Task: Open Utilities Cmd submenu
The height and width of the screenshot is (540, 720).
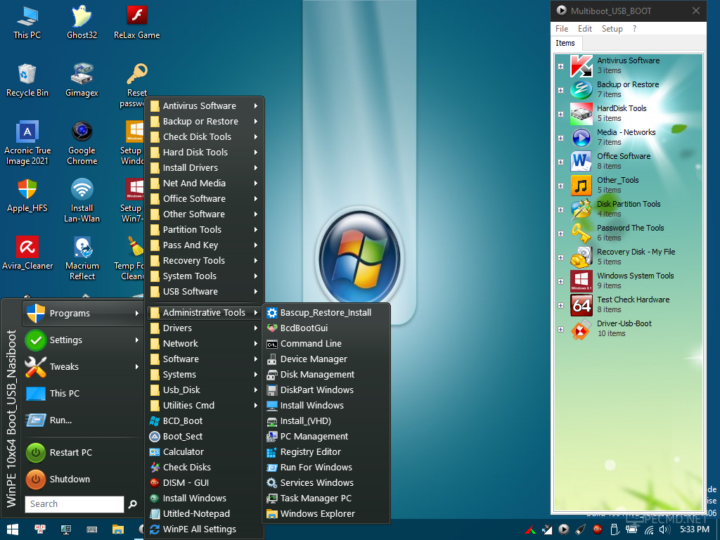Action: [x=205, y=406]
